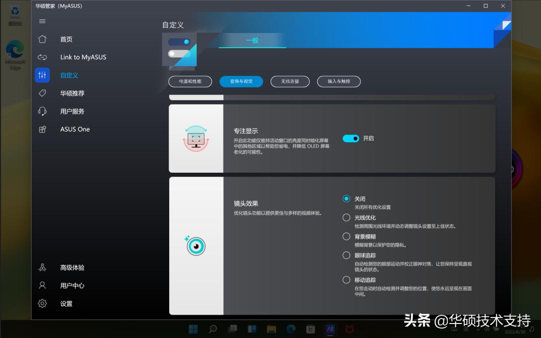Open the 首页 home icon in sidebar
Screen dimensions: 541x338
(42, 39)
